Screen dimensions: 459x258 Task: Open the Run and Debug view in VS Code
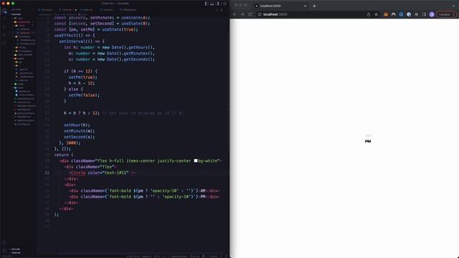click(4, 35)
